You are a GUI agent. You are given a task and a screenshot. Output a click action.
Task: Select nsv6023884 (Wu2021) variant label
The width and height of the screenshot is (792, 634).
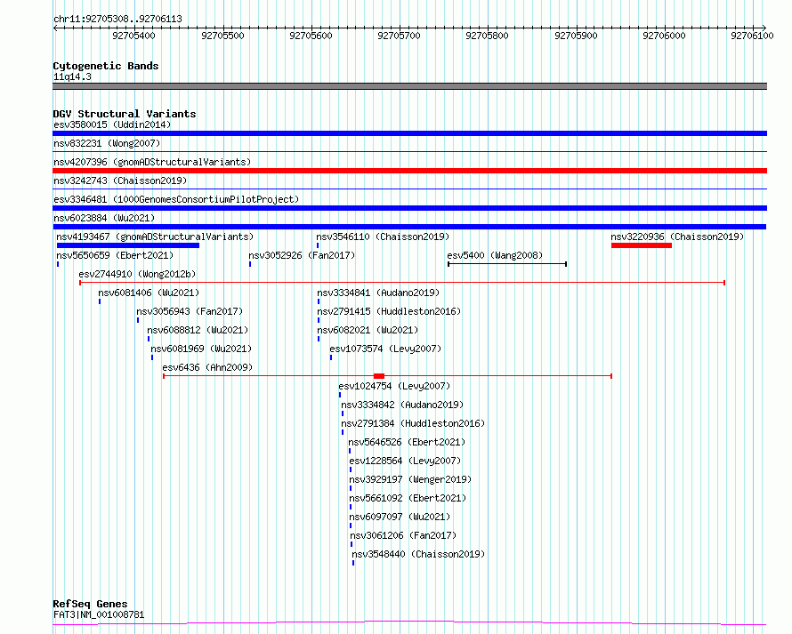pyautogui.click(x=104, y=218)
